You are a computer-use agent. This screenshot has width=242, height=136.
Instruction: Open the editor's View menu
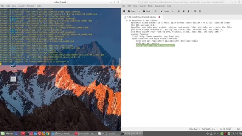click(135, 6)
